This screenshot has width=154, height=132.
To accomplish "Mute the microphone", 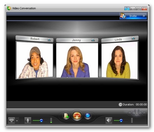I will 28,120.
